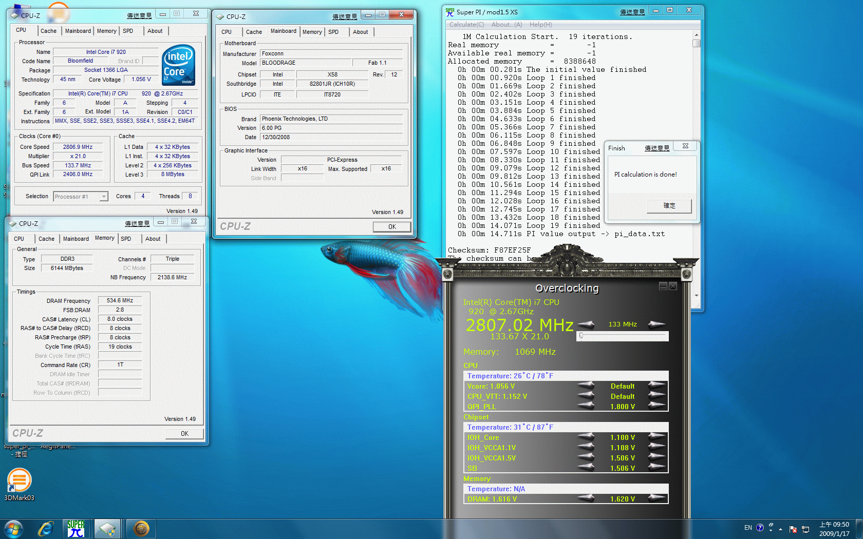Viewport: 863px width, 539px height.
Task: Open the SPD tab in Mainboard CPU-Z window
Action: [x=333, y=32]
